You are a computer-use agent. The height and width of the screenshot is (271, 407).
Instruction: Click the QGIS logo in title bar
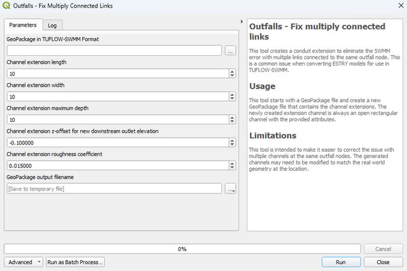pyautogui.click(x=7, y=6)
